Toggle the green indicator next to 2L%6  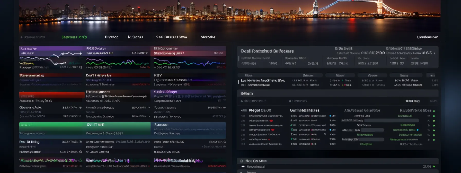(434, 167)
